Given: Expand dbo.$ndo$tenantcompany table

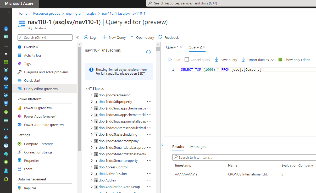Looking at the screenshot, I should tap(92, 141).
